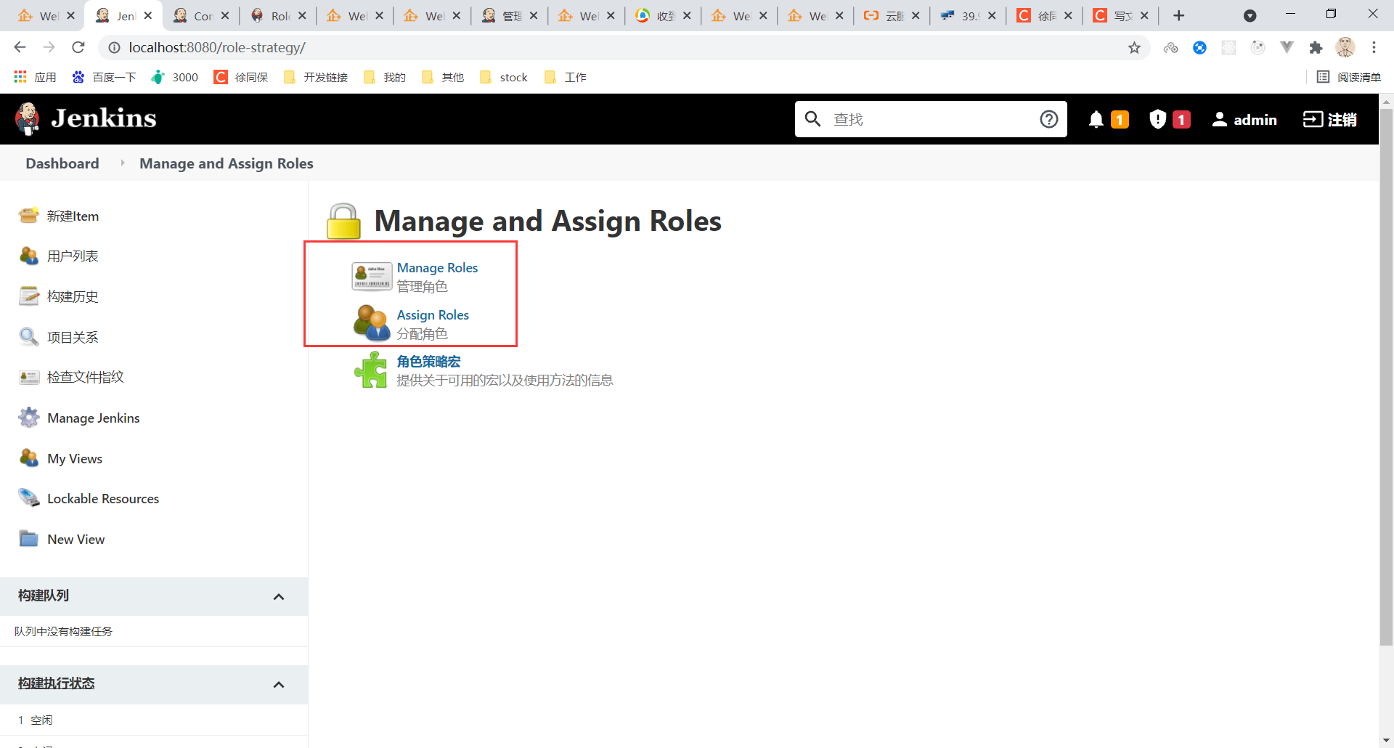The width and height of the screenshot is (1394, 748).
Task: Click the 注销 logout button
Action: point(1329,119)
